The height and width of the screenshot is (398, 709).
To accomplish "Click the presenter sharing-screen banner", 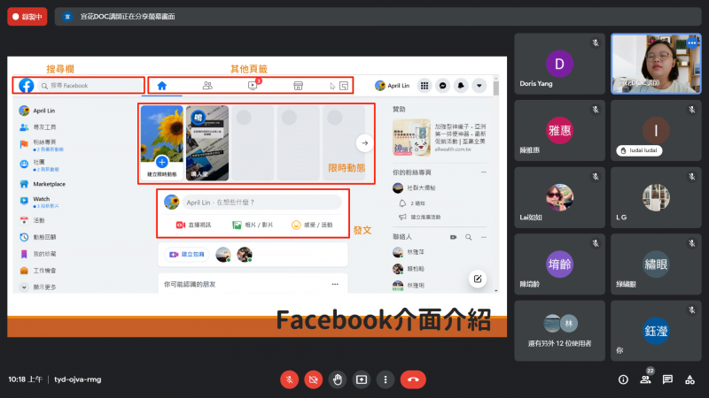I will tap(378, 17).
